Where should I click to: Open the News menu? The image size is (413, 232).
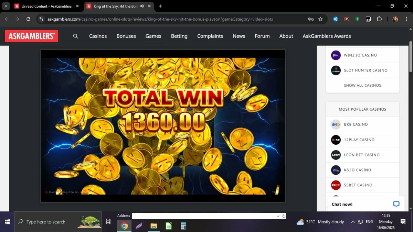(239, 36)
